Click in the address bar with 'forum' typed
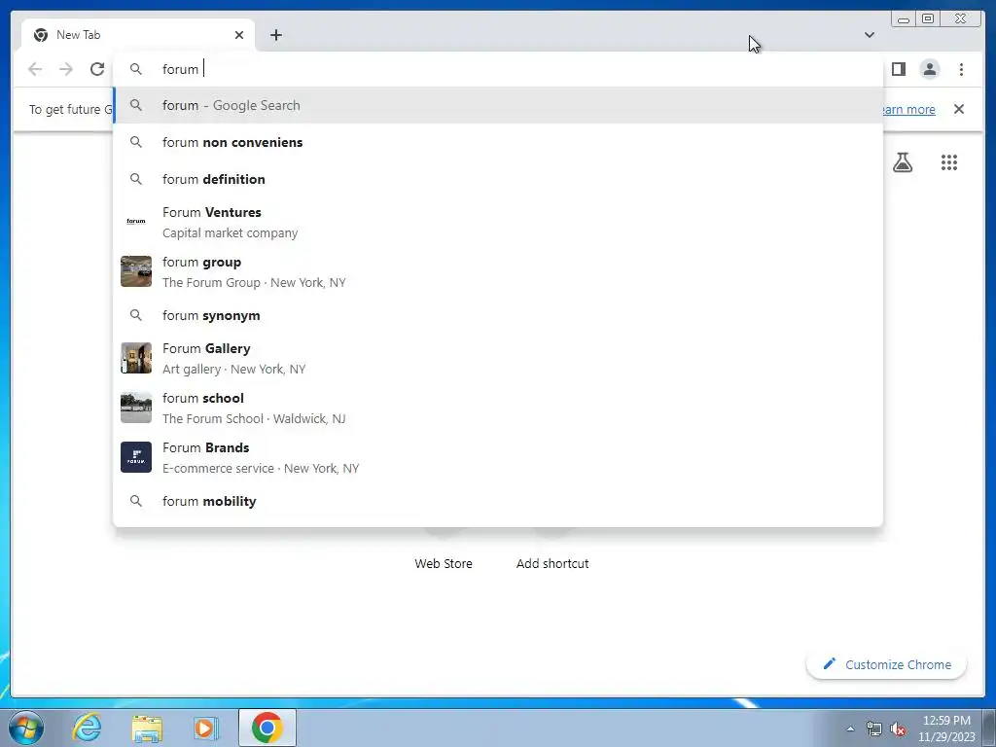Image resolution: width=996 pixels, height=747 pixels. point(498,69)
